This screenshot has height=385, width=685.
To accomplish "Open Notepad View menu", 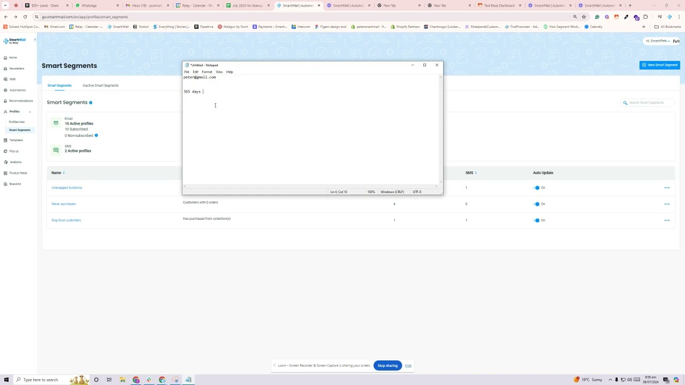I will point(219,72).
